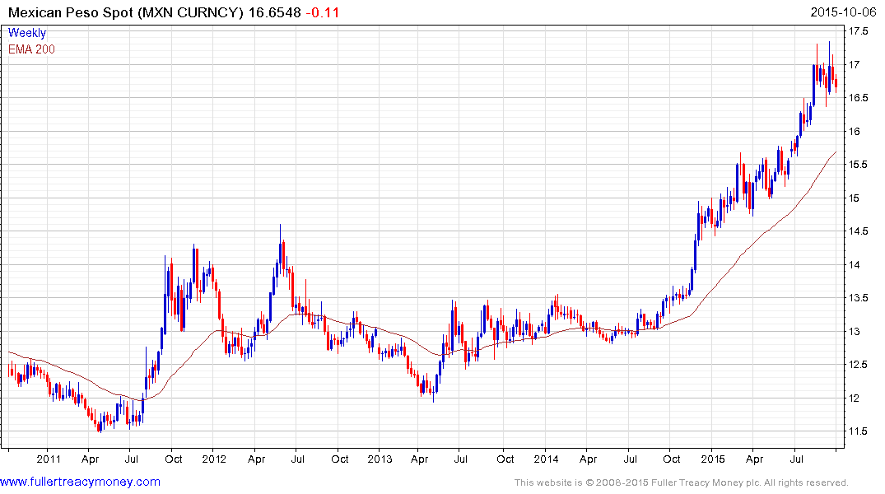Click the 14.5 label on the price axis

point(859,231)
